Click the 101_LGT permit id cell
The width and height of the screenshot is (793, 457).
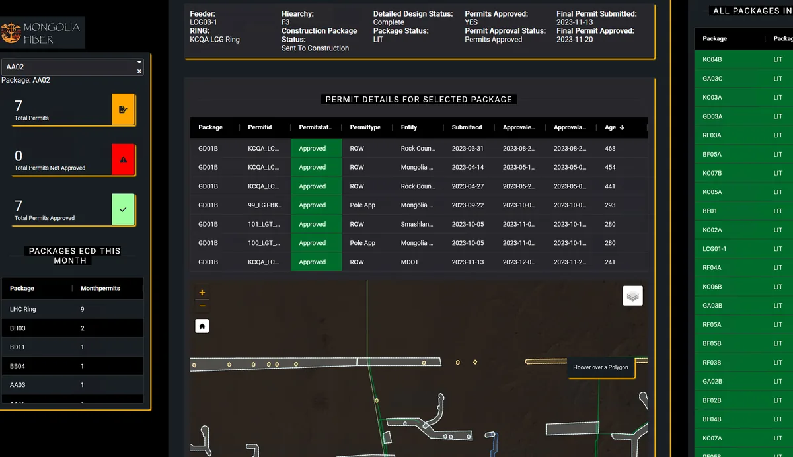click(265, 224)
